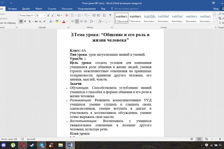Viewport: 224px width, 149px height.
Task: Open line spacing options
Action: 91,21
